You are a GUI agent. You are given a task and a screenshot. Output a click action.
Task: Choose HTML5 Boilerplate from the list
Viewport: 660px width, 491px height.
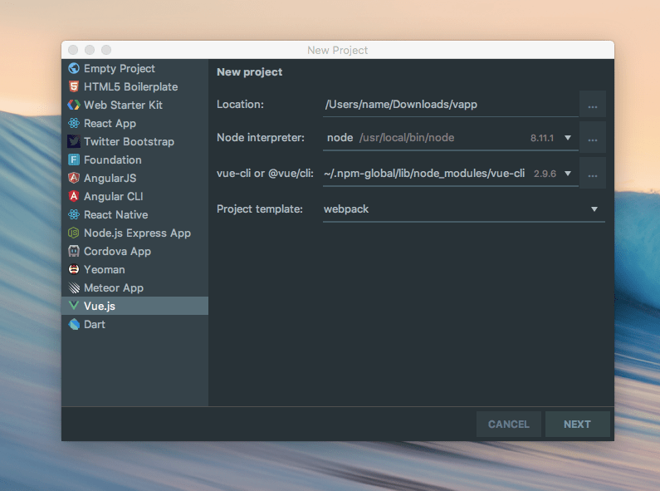pos(134,86)
